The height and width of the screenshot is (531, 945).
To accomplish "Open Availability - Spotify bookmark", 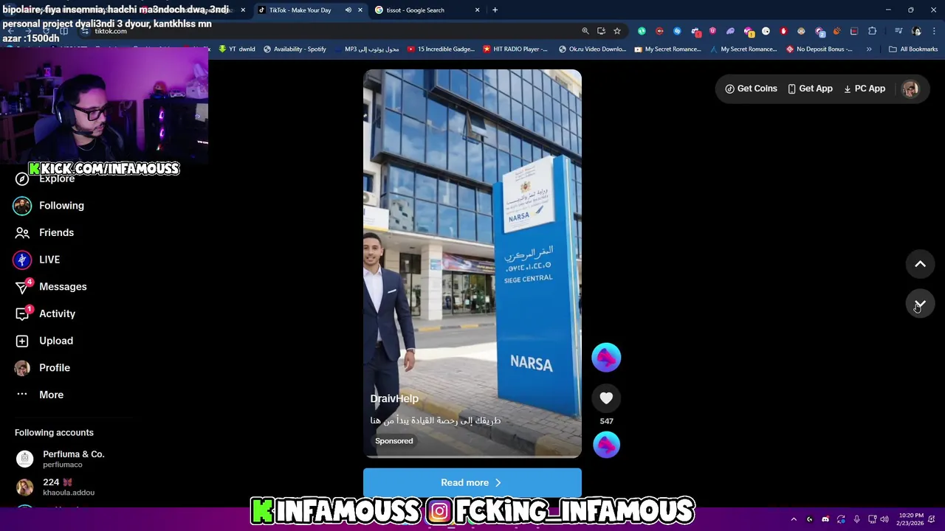I will point(295,49).
